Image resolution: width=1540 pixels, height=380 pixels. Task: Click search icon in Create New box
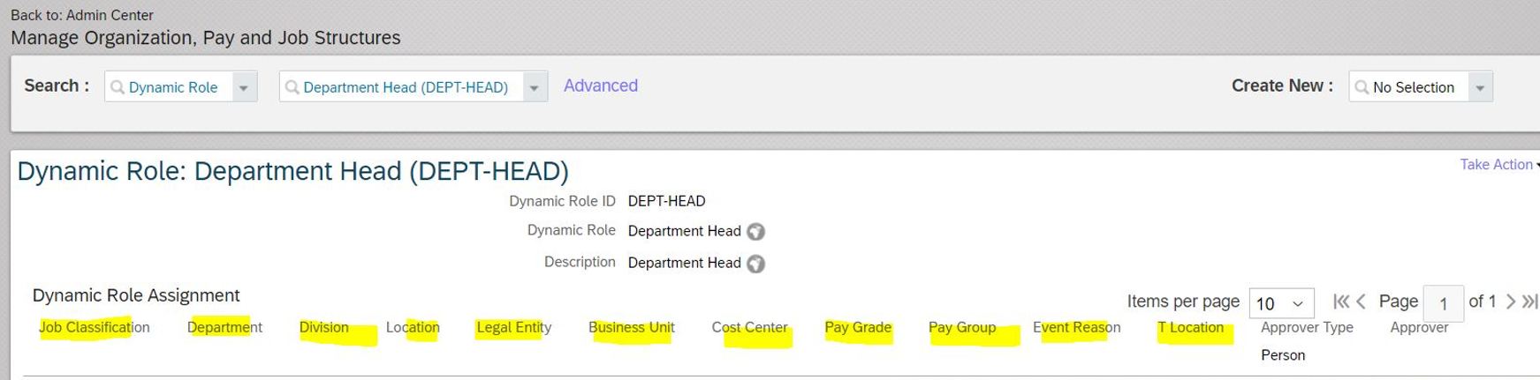coord(1362,87)
